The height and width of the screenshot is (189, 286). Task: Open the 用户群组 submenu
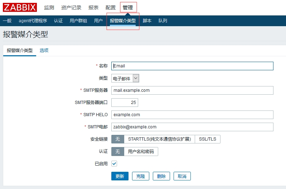(78, 21)
